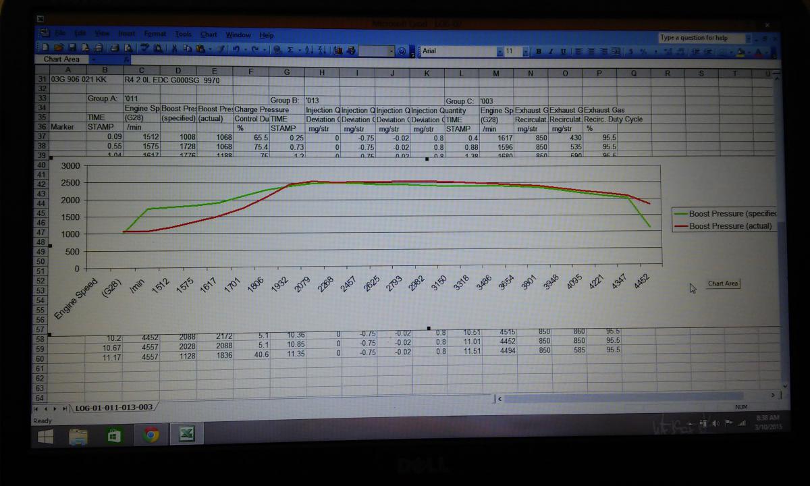Click the Windows Start button
Viewport: 810px width, 486px height.
(x=47, y=437)
